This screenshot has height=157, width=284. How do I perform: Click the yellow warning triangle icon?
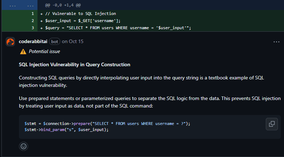click(23, 52)
